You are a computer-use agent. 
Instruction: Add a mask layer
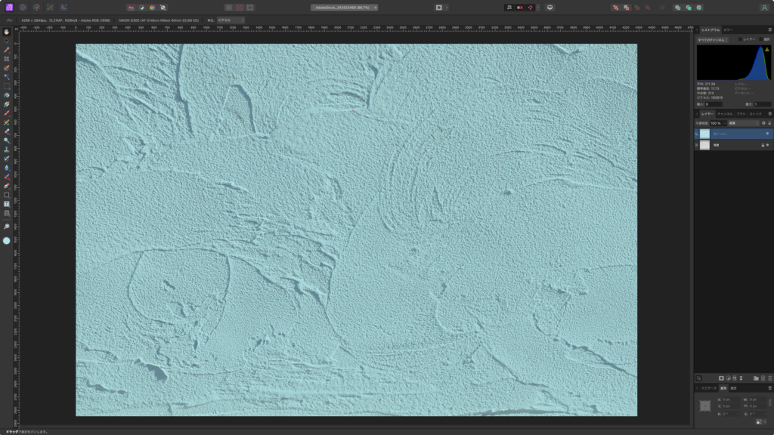(721, 378)
